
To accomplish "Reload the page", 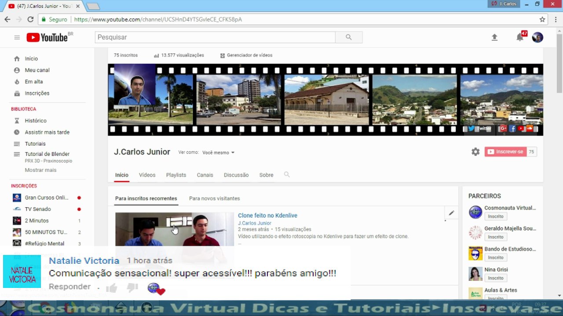I will click(30, 19).
